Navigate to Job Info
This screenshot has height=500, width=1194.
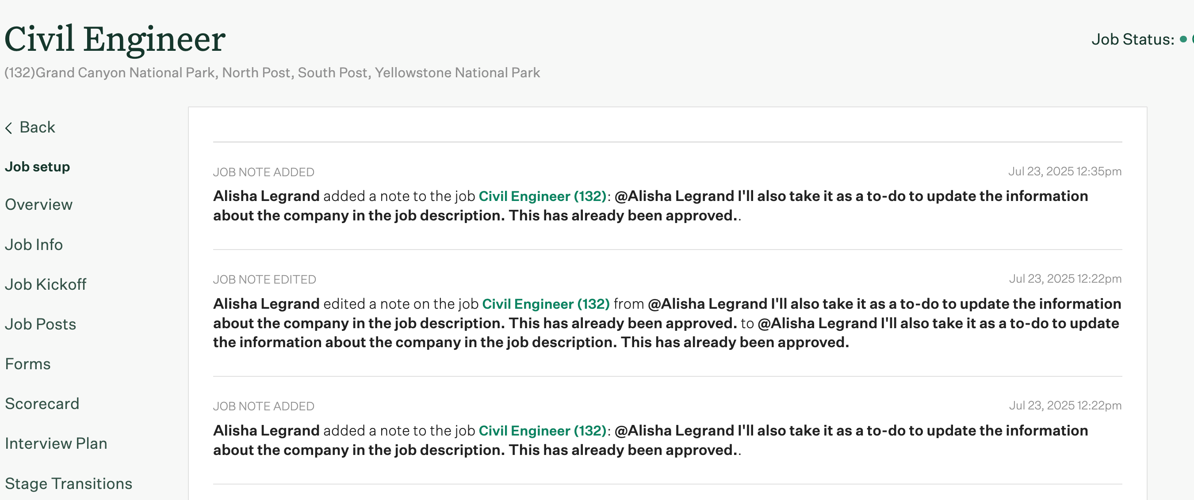tap(33, 244)
